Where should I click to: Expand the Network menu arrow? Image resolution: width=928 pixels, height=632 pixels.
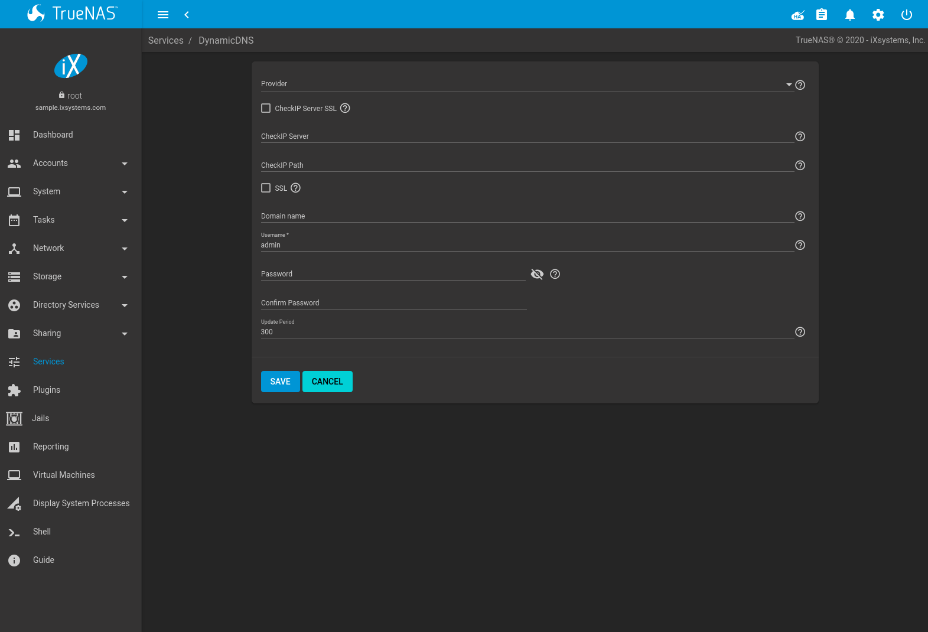(125, 249)
